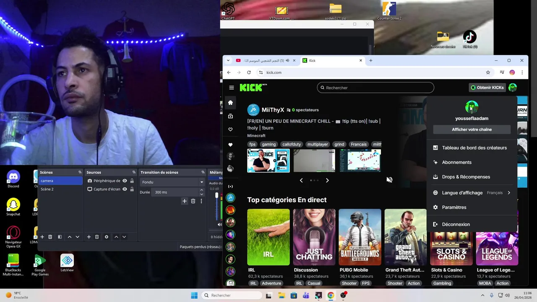Screen dimensions: 537x302
Task: Show hidden icons in system tray
Action: (x=482, y=295)
